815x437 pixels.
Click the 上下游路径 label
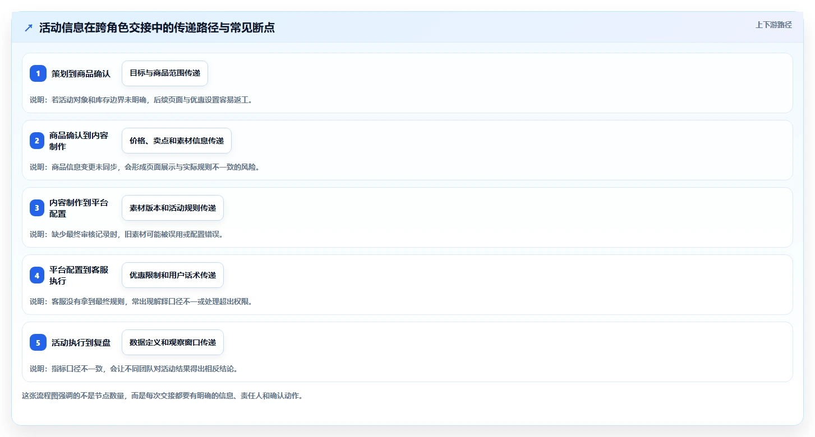pos(773,25)
